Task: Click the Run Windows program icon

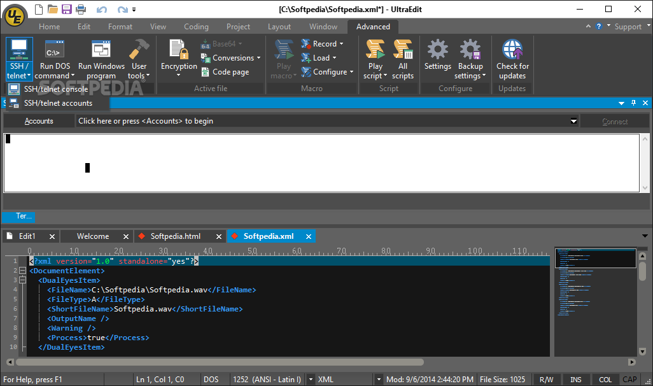Action: pos(101,49)
